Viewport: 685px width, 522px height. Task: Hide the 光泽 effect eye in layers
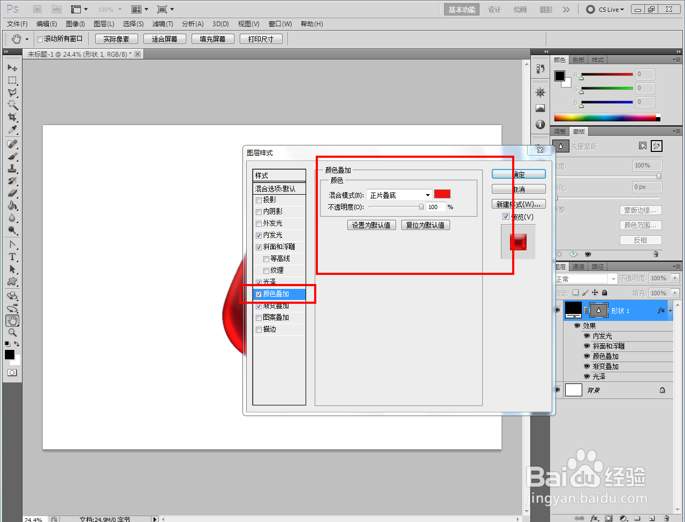coord(587,377)
